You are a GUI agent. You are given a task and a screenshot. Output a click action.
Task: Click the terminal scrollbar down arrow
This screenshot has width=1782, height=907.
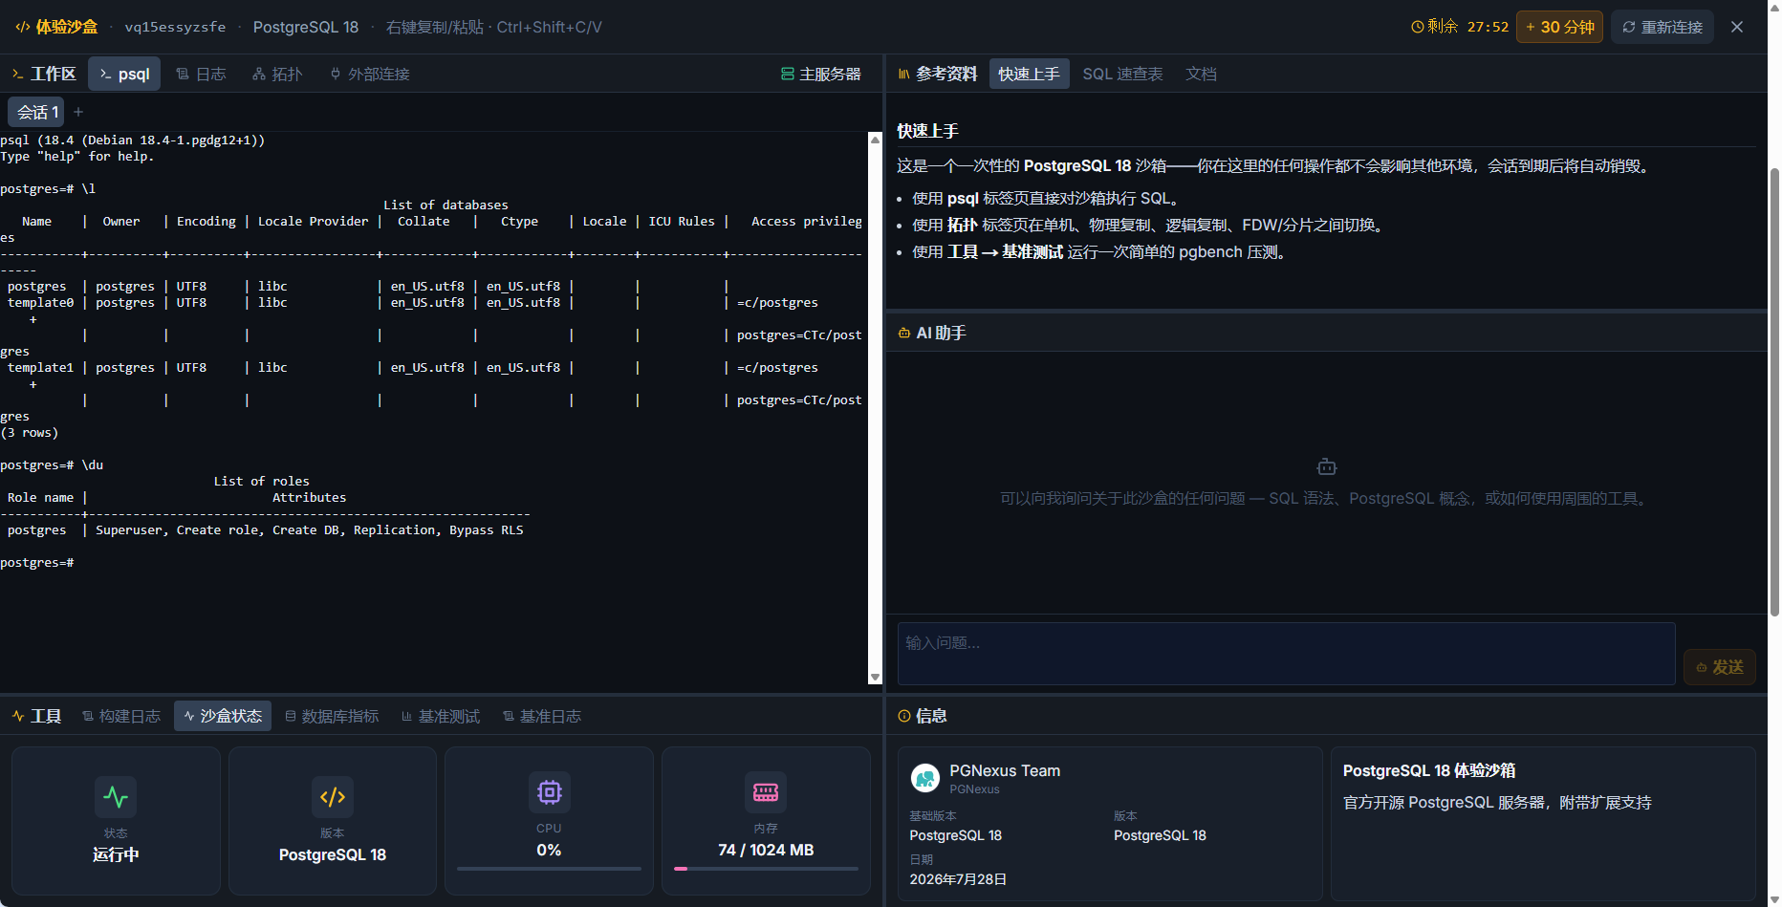tap(875, 678)
